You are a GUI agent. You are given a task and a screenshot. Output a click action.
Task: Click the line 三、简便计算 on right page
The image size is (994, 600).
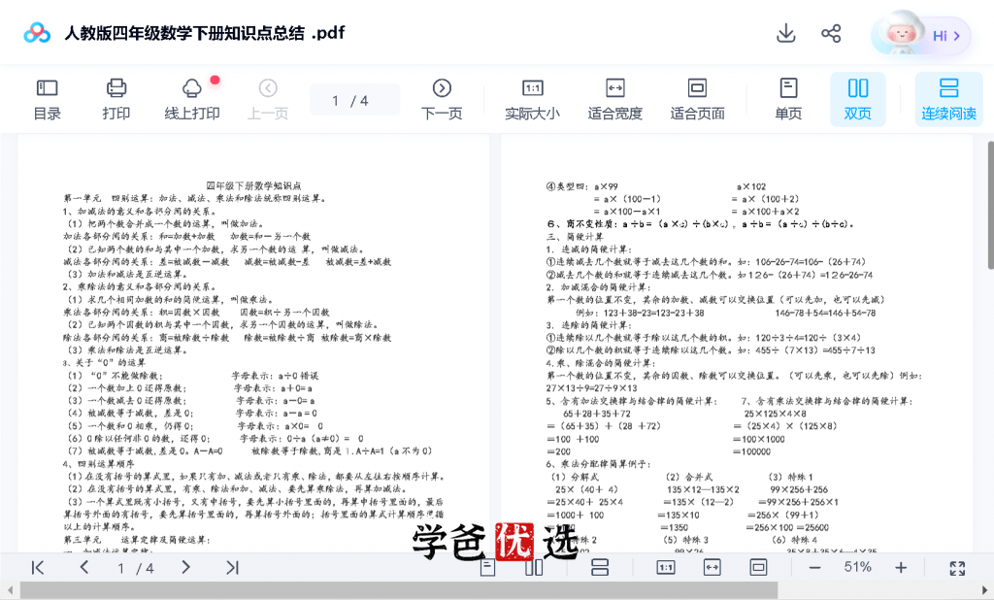[576, 237]
